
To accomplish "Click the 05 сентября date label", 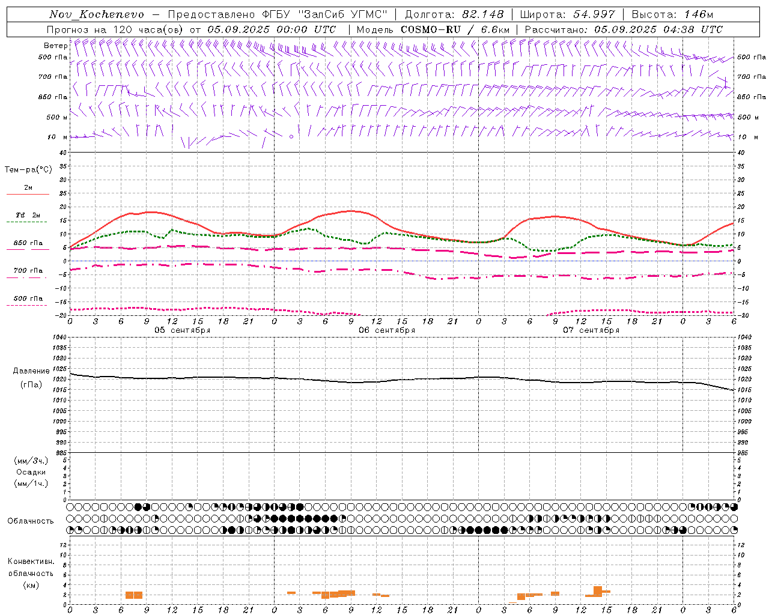I will point(182,330).
